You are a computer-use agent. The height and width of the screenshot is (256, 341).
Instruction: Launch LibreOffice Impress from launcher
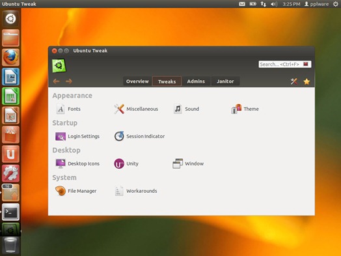[10, 115]
